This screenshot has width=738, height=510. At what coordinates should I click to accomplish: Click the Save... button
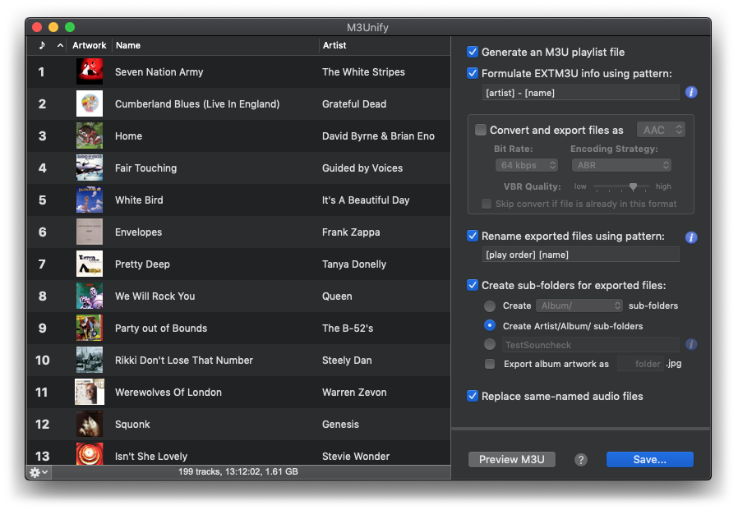tap(649, 460)
